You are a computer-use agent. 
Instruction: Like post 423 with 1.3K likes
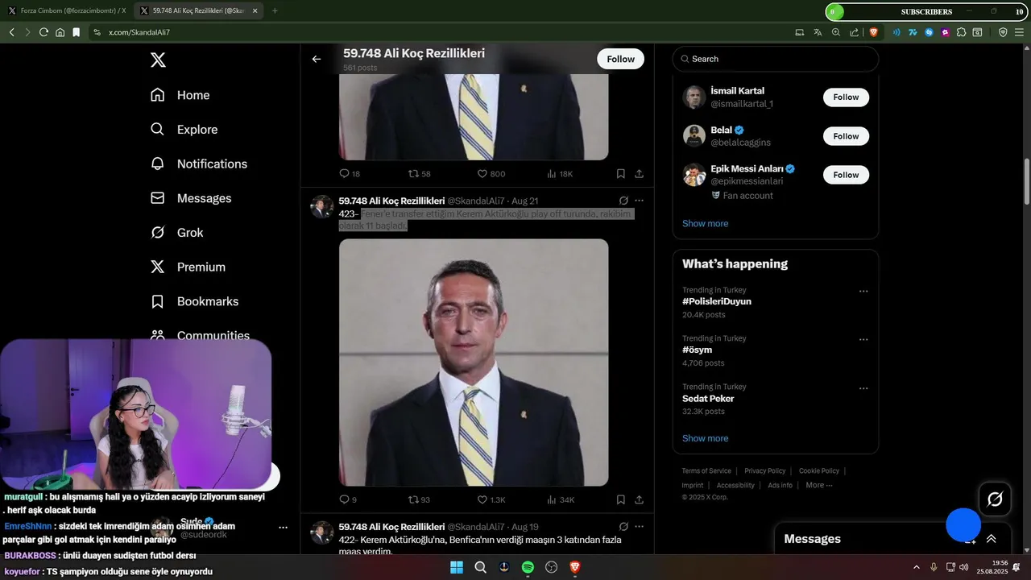(491, 499)
